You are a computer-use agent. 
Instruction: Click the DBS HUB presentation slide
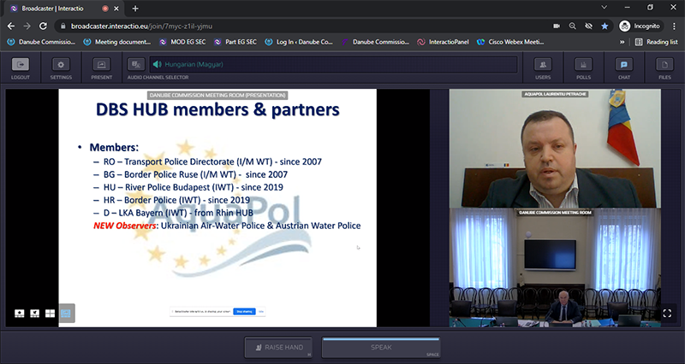click(217, 208)
